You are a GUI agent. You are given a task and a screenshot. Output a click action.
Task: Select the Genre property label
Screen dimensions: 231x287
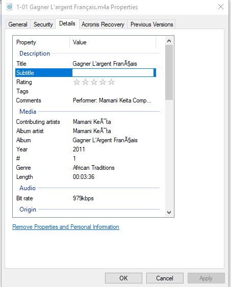click(23, 168)
